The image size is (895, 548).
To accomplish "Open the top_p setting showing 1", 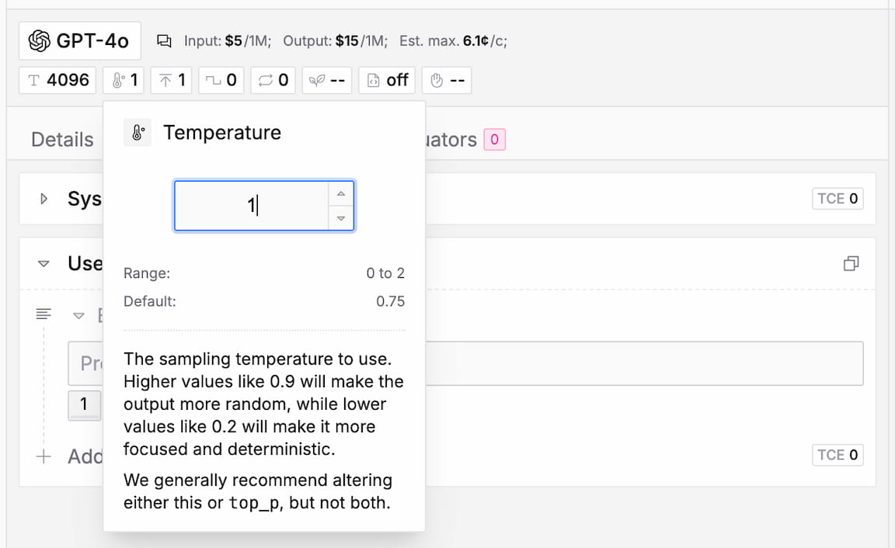I will [171, 80].
